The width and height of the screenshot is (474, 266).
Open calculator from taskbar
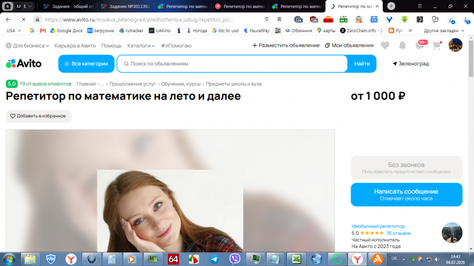[x=112, y=259]
